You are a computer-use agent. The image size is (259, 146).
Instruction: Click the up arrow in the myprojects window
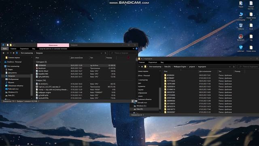142,67
